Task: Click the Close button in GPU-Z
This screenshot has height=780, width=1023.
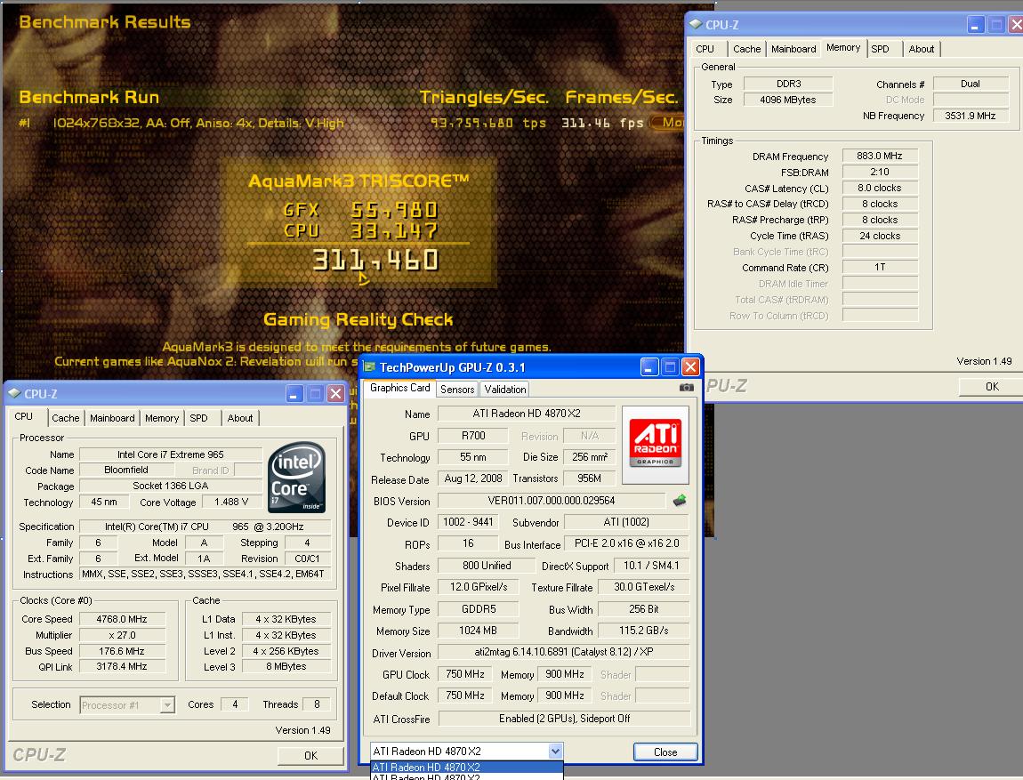Action: point(665,752)
